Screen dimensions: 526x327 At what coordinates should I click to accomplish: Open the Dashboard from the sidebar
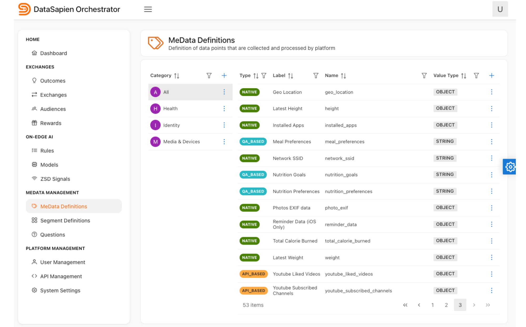[53, 53]
